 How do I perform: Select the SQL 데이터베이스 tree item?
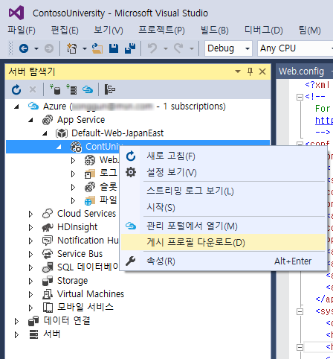pos(88,267)
